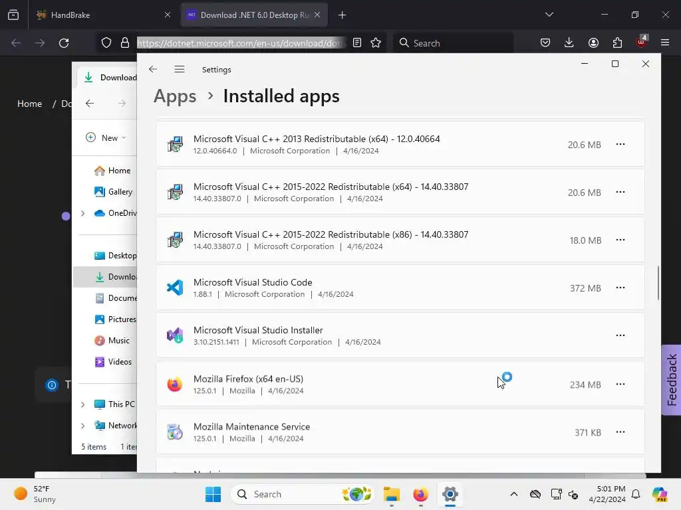Select Desktop in File Explorer sidebar
This screenshot has height=510, width=681.
pos(115,256)
